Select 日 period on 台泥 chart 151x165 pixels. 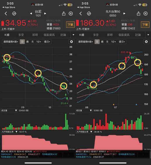[22, 42]
